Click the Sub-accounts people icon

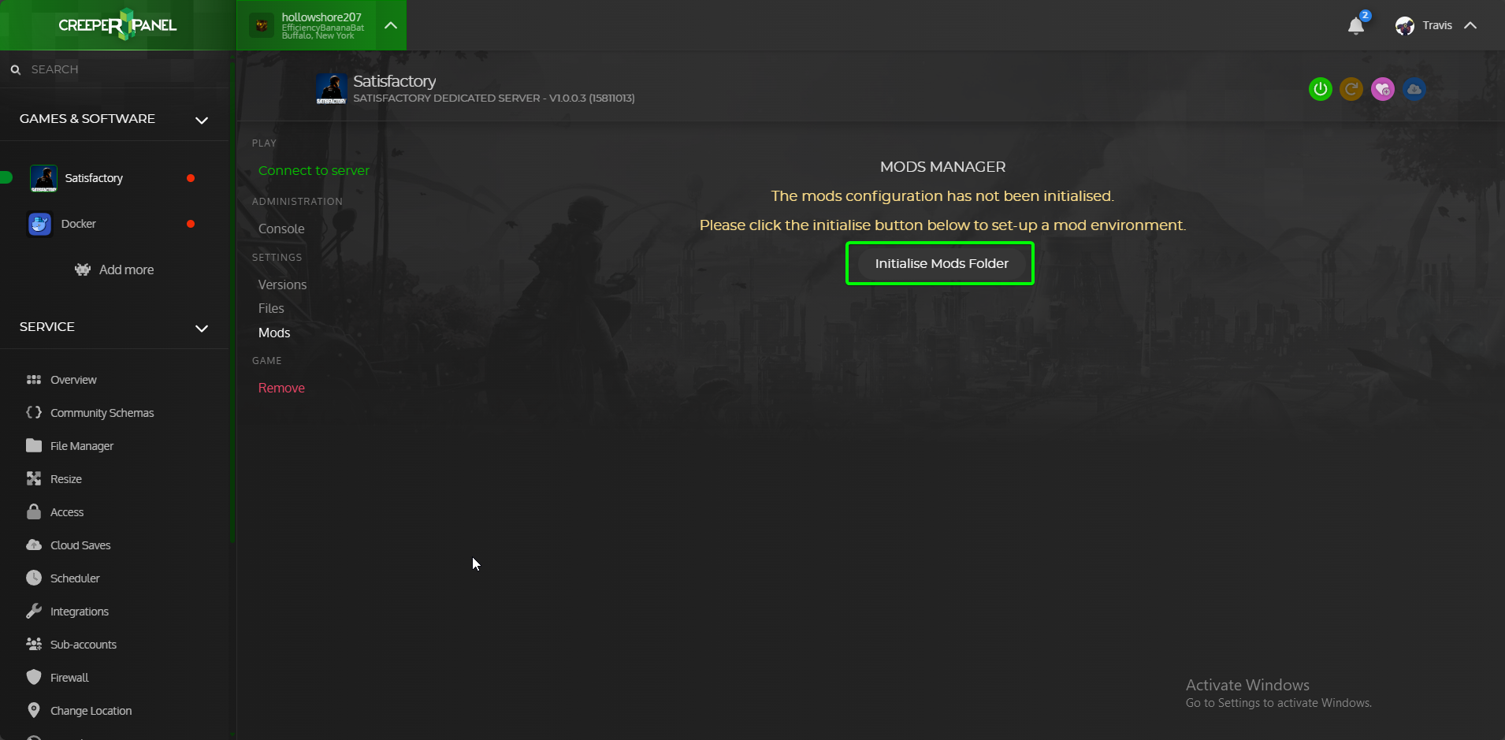34,644
